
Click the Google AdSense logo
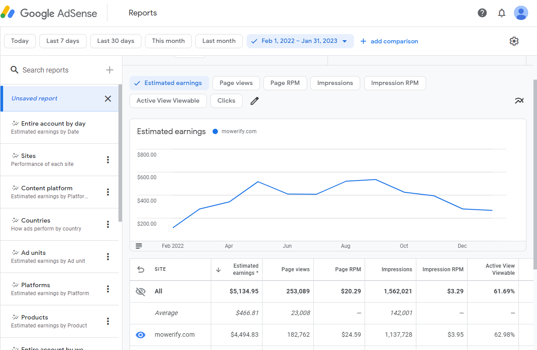49,13
